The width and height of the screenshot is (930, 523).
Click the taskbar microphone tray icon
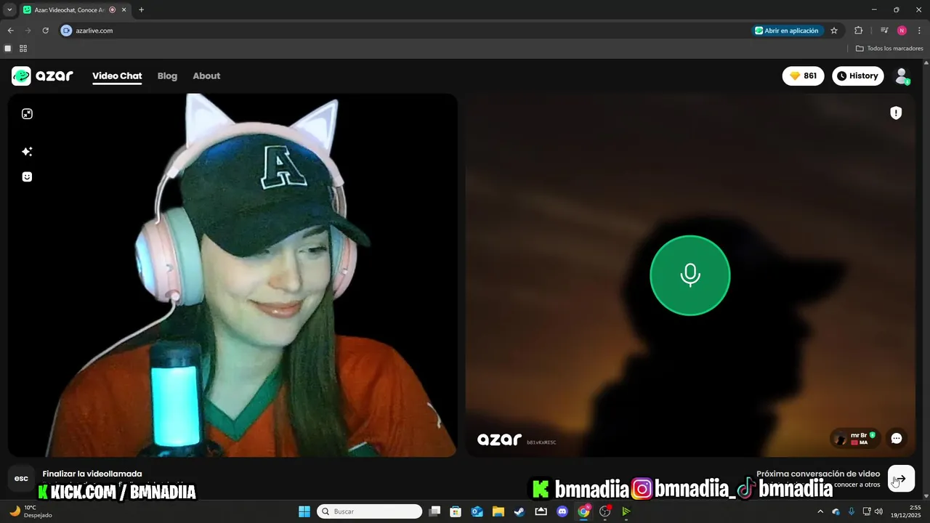tap(852, 511)
